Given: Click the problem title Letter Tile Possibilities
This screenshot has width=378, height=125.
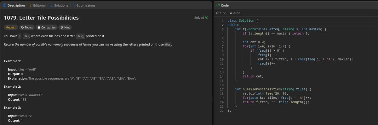Looking at the screenshot, I should (x=41, y=18).
